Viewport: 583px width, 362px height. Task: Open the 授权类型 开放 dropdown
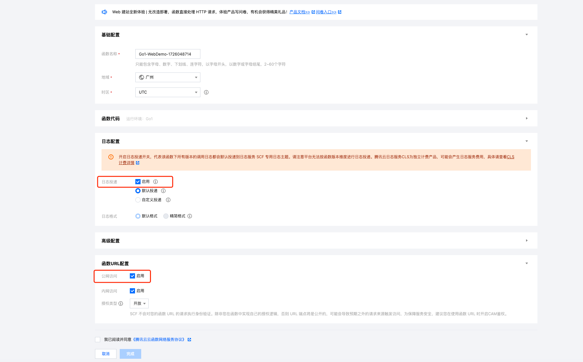[139, 304]
